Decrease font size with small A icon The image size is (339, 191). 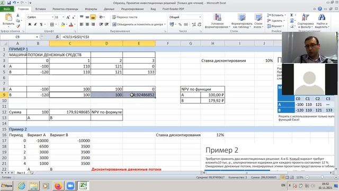74,17
